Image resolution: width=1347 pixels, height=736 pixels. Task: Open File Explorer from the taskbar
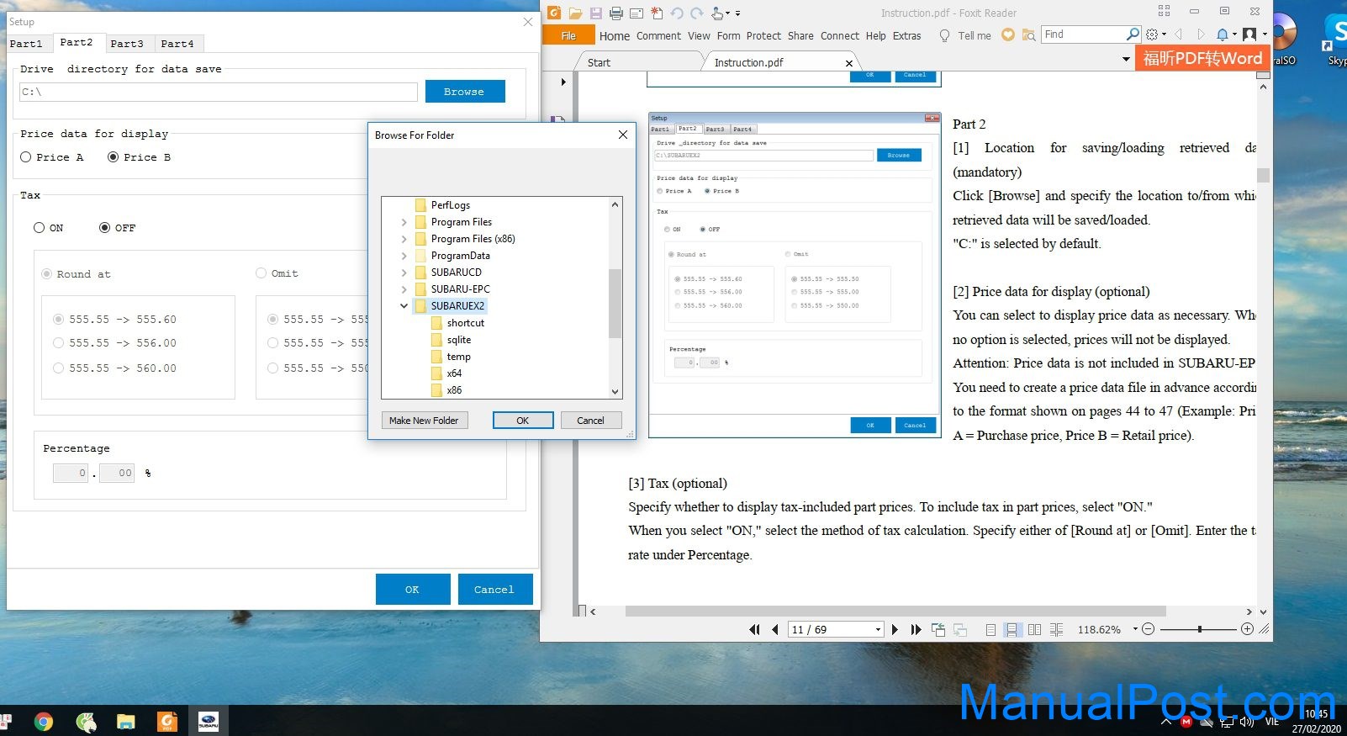pos(125,721)
